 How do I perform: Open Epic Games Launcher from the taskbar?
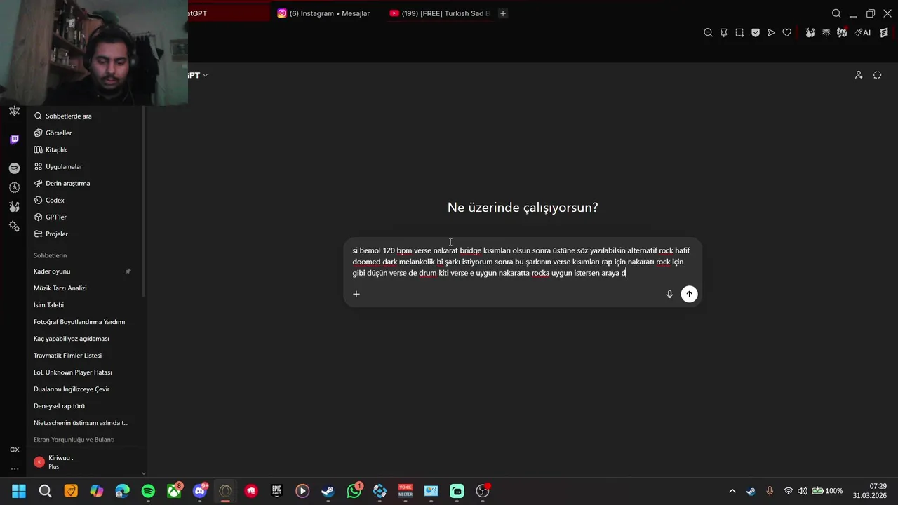(277, 491)
